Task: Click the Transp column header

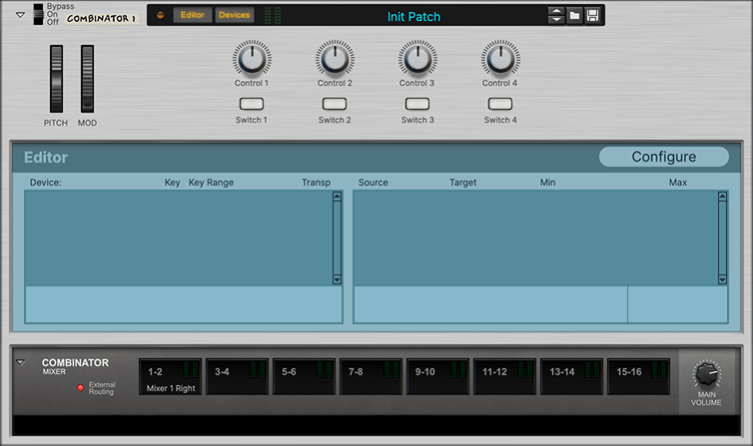Action: click(316, 183)
